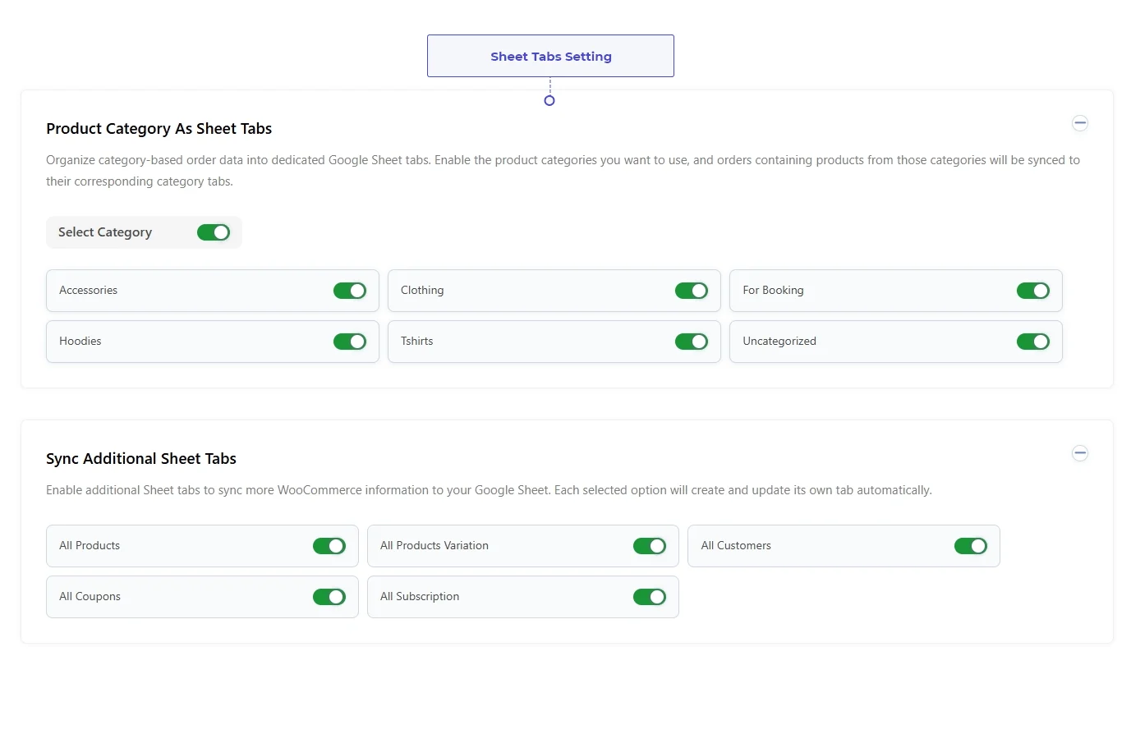The height and width of the screenshot is (734, 1131).
Task: Click the All Customers label text
Action: (736, 546)
